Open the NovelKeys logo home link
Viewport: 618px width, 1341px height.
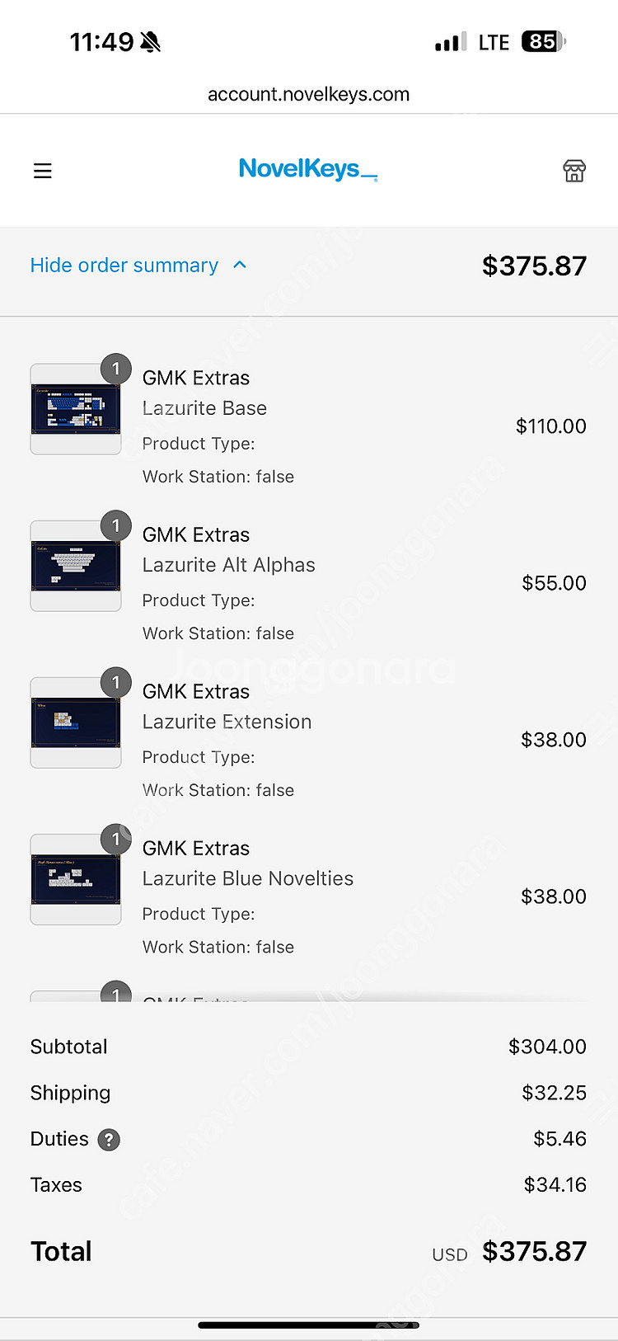(308, 169)
